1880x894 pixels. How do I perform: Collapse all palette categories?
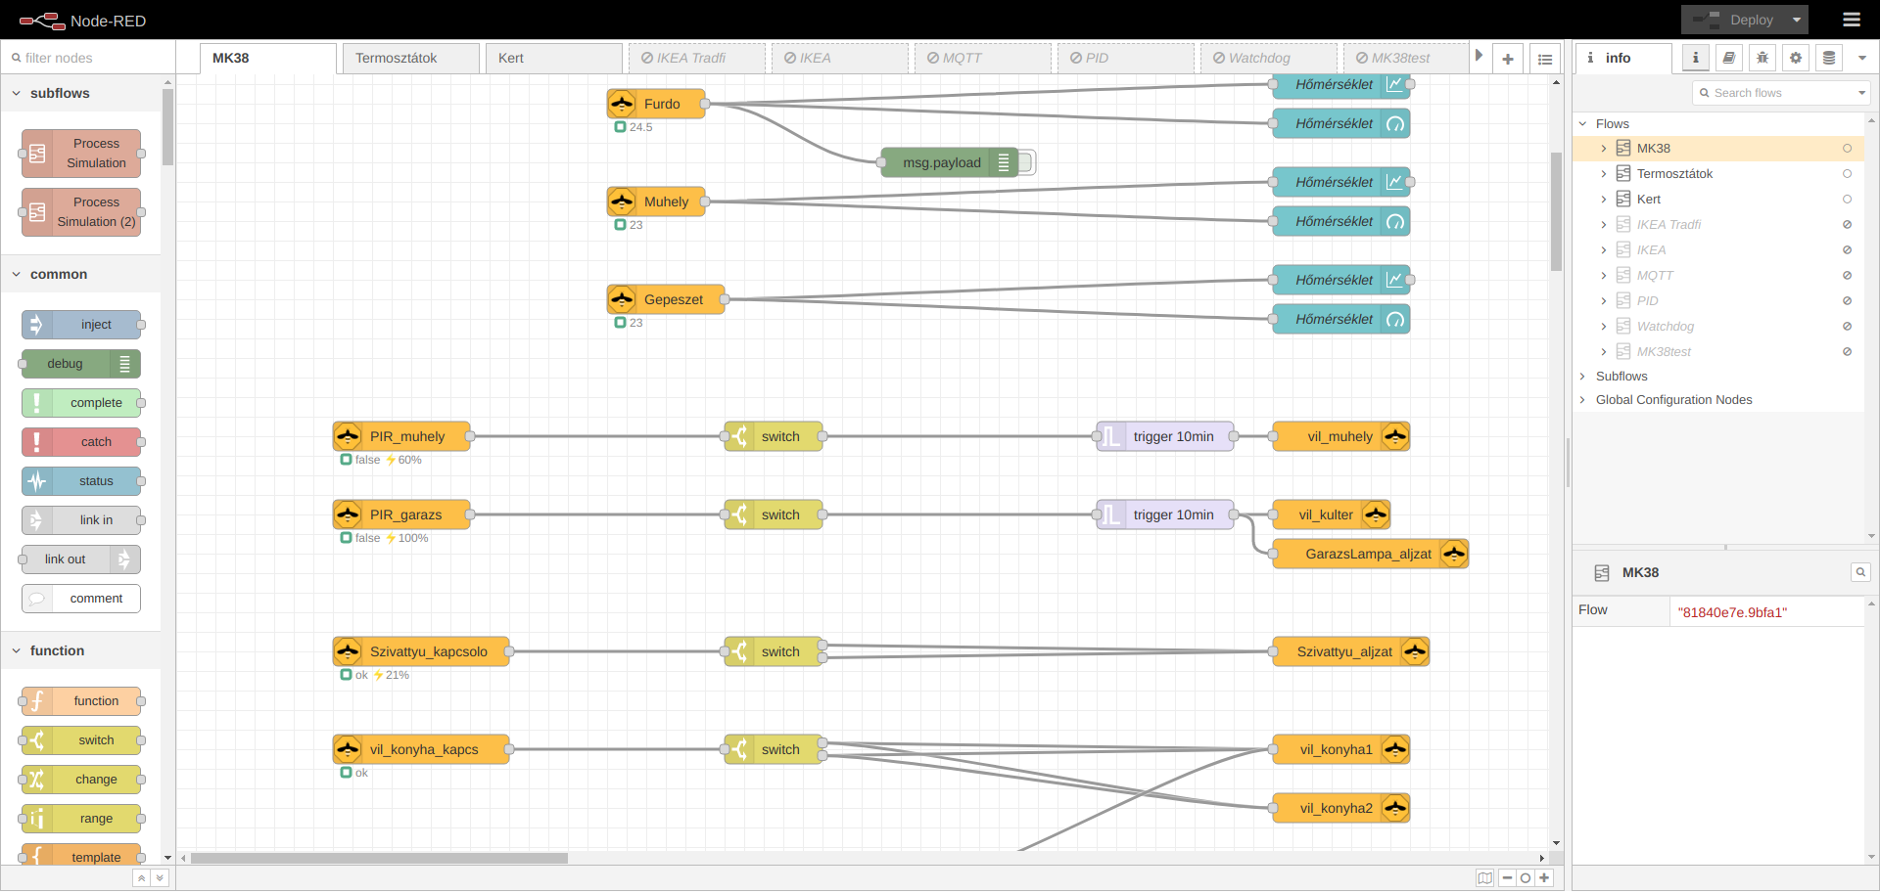pos(142,878)
